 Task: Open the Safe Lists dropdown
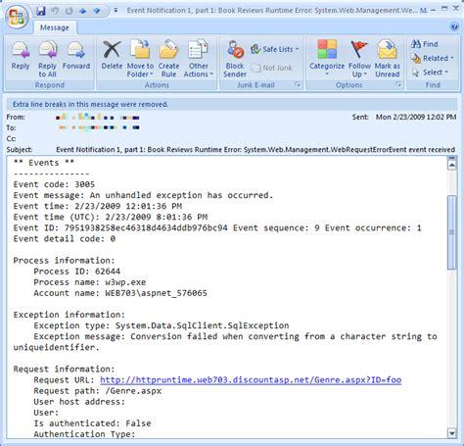[x=275, y=49]
